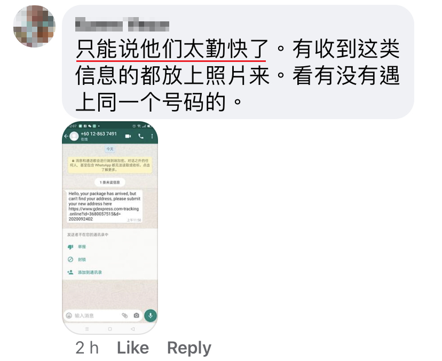This screenshot has height=361, width=442.
Task: Tap the +60 12-863 7491 contact header
Action: pyautogui.click(x=99, y=136)
